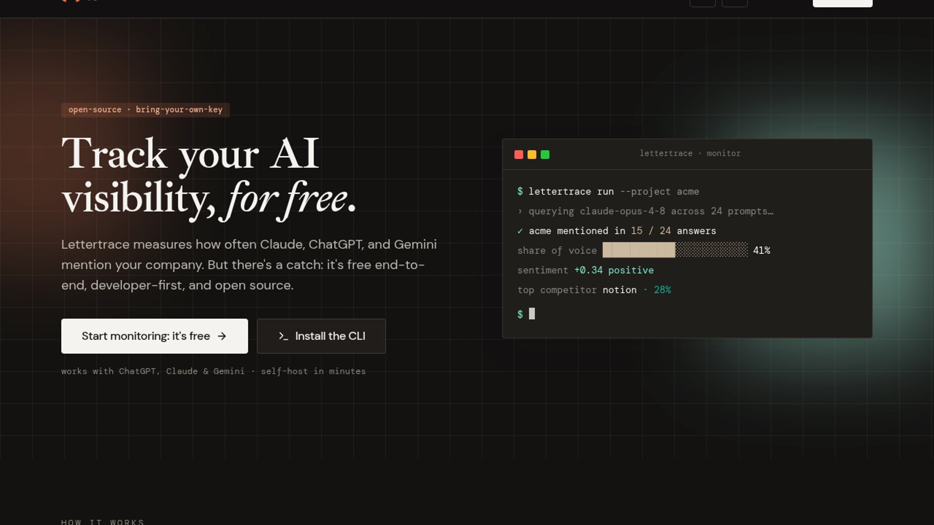Viewport: 934px width, 525px height.
Task: Click the "open-source · bring-your-own-key" badge
Action: click(145, 110)
